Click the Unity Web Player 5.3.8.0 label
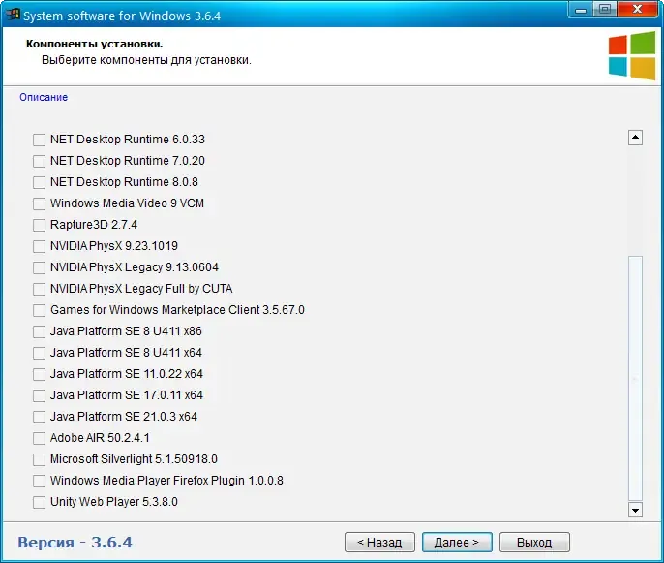Image resolution: width=664 pixels, height=563 pixels. click(x=114, y=502)
